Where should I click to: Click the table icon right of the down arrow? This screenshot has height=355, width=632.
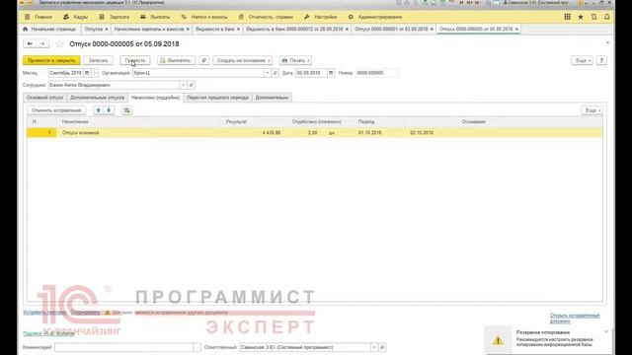[127, 110]
